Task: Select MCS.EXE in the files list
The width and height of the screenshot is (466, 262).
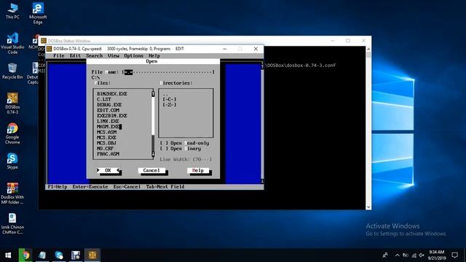Action: [x=106, y=138]
